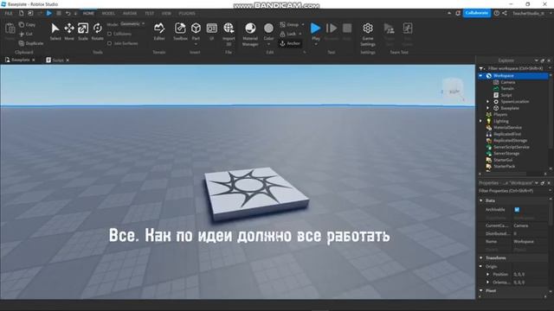Click the Color tool icon
The height and width of the screenshot is (311, 554).
pyautogui.click(x=268, y=29)
